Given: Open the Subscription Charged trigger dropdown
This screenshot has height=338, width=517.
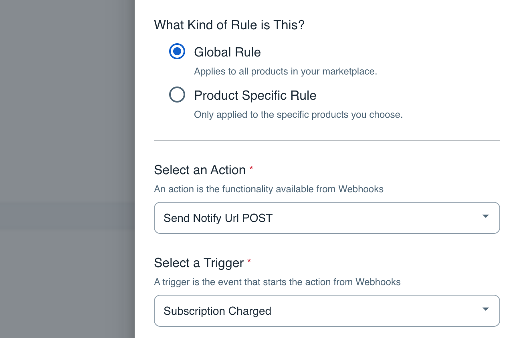Looking at the screenshot, I should 321,311.
